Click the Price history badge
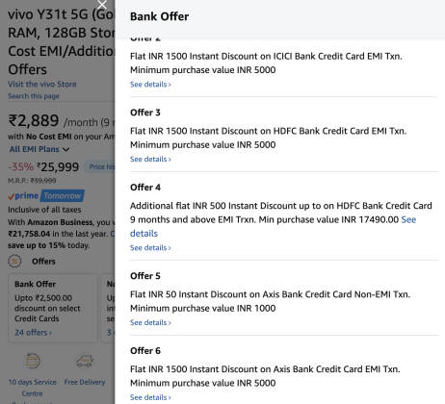 click(100, 166)
